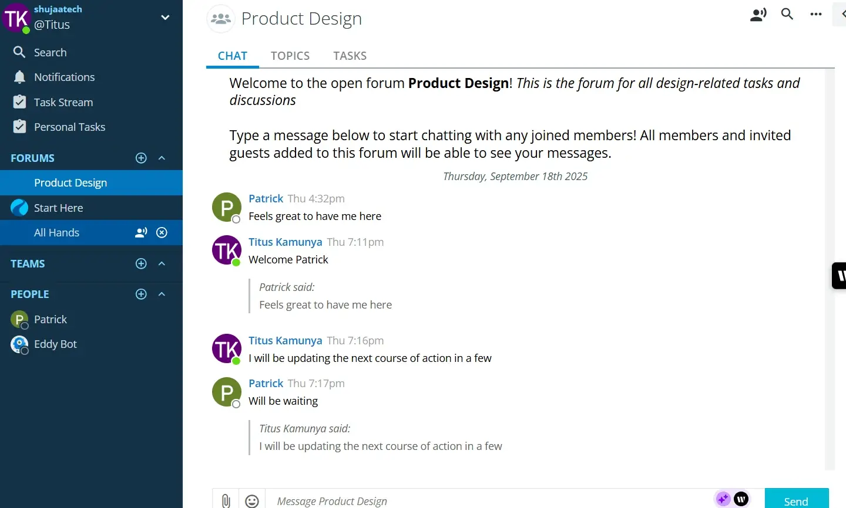This screenshot has width=846, height=508.
Task: Collapse the PEOPLE section
Action: point(162,294)
